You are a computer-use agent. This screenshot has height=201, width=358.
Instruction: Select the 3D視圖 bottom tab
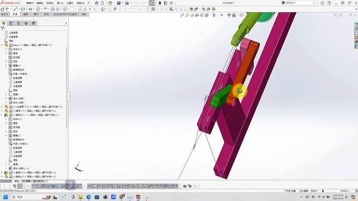[x=26, y=181]
